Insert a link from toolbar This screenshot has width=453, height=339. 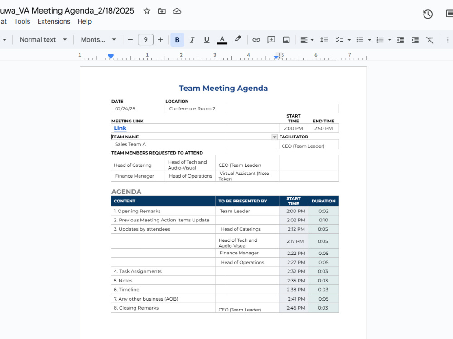[256, 40]
